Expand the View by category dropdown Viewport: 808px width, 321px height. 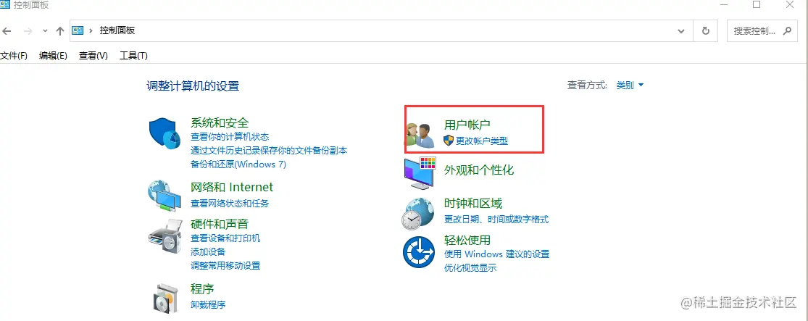(630, 86)
